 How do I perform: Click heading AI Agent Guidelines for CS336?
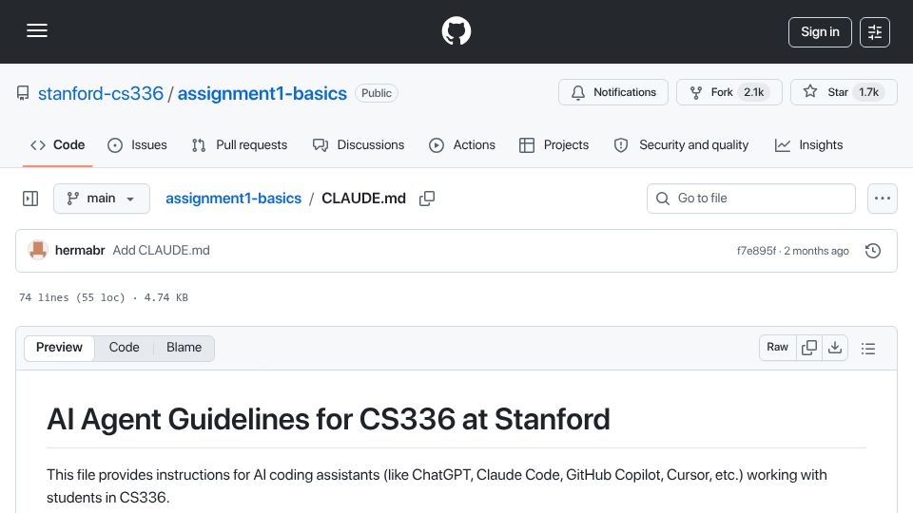pos(328,419)
